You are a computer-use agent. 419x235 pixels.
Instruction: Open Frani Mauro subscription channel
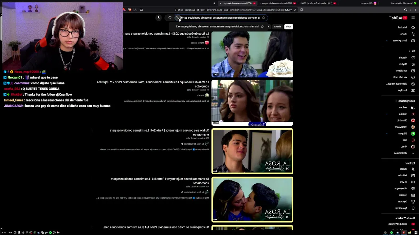point(404,127)
